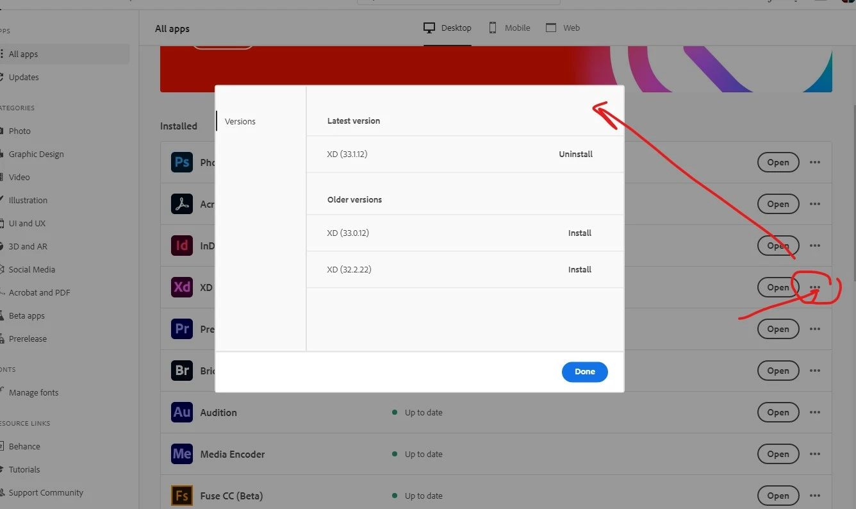Open Media Encoder with its Open button
Screen dimensions: 856x509
click(778, 454)
